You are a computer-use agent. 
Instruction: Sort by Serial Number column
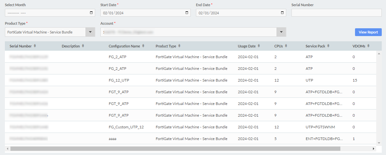[35, 46]
